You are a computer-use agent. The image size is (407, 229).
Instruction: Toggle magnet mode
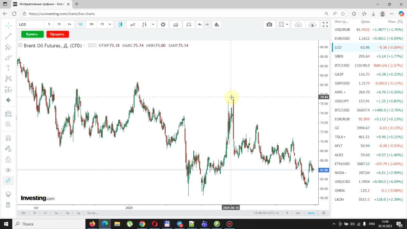point(8,138)
